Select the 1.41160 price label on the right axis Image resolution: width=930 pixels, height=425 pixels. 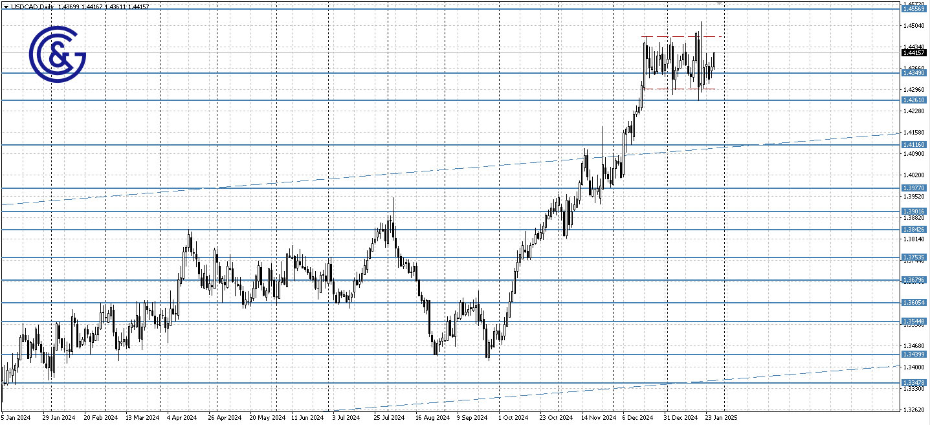pos(915,144)
